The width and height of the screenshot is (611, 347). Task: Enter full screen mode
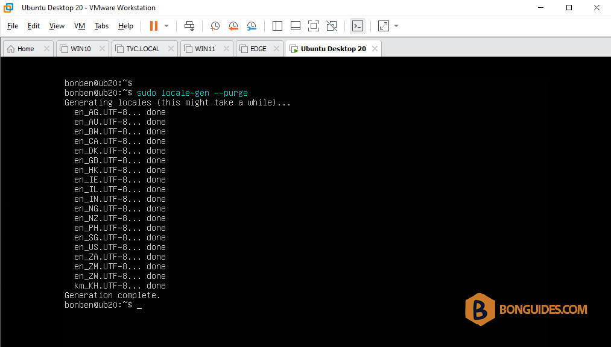click(314, 26)
